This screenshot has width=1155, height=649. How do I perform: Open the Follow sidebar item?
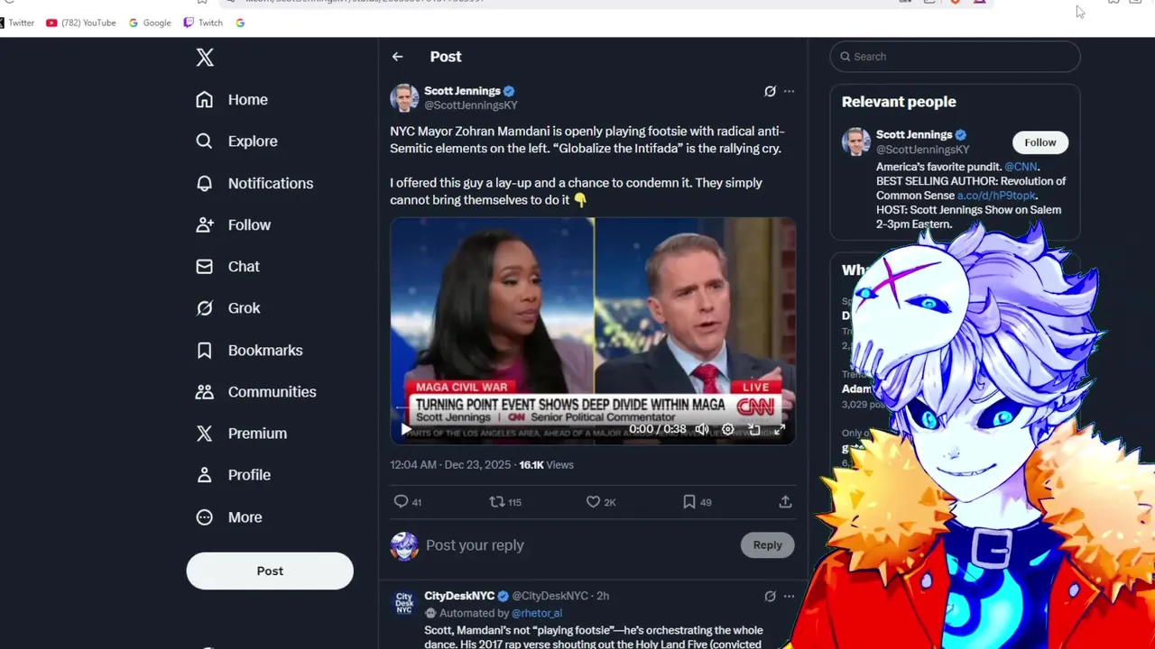[233, 224]
